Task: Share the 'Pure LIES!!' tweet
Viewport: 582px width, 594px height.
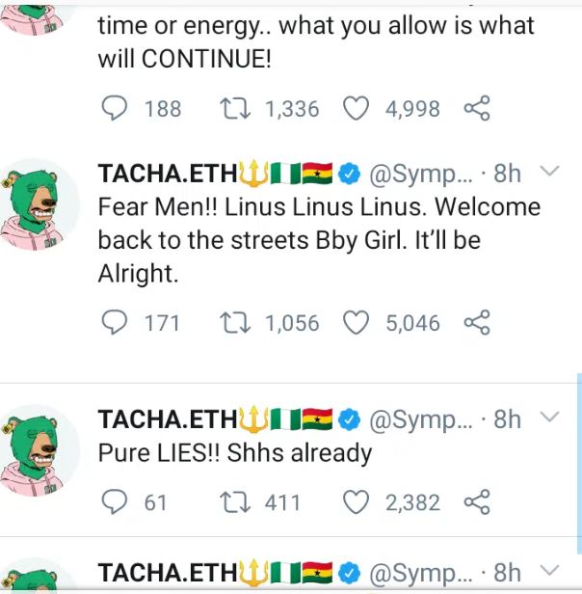Action: [477, 502]
